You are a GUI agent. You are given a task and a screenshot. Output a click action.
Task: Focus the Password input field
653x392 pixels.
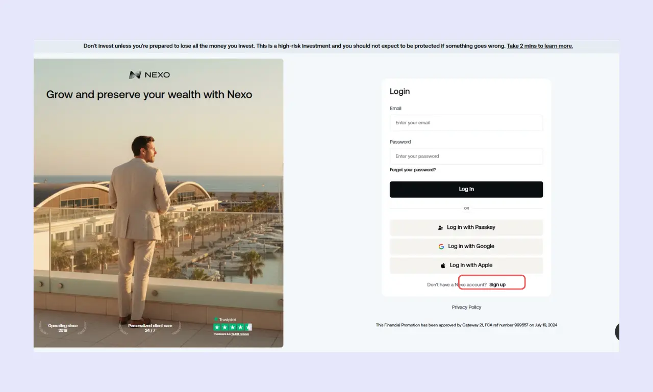(466, 156)
